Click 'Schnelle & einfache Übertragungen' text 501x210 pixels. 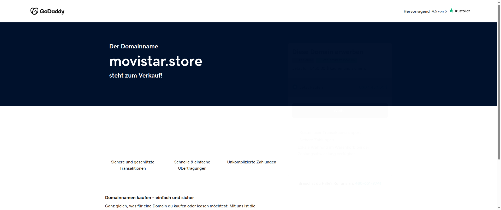point(192,165)
